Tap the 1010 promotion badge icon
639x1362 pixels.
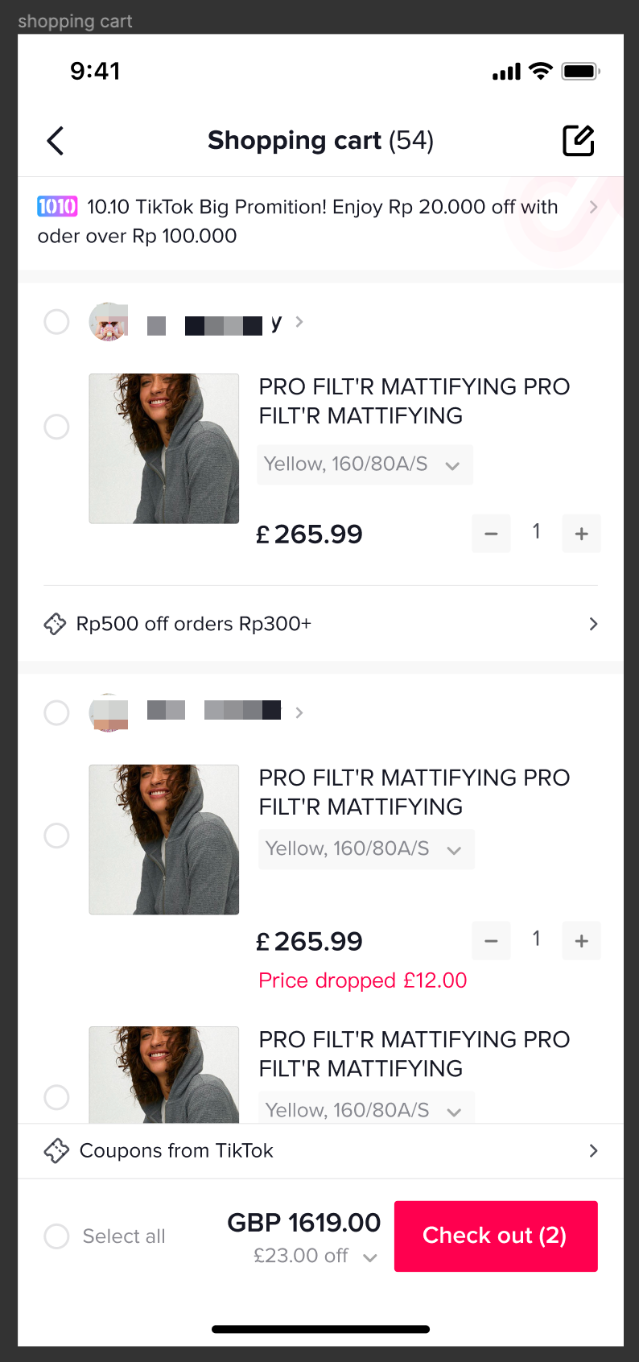click(57, 207)
